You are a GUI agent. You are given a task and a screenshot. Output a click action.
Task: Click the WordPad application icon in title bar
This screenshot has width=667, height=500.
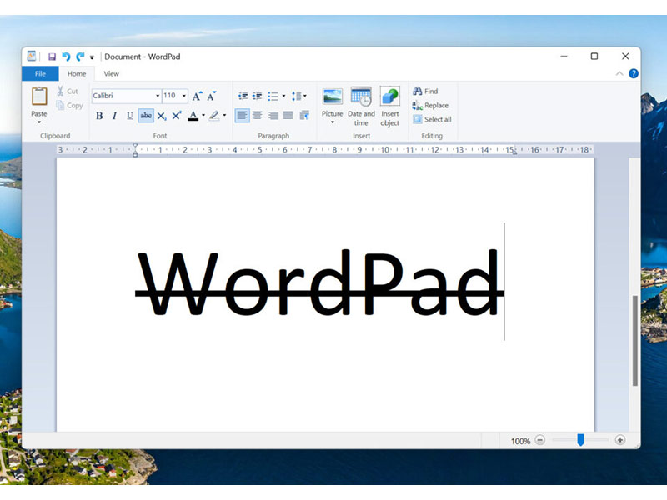32,56
